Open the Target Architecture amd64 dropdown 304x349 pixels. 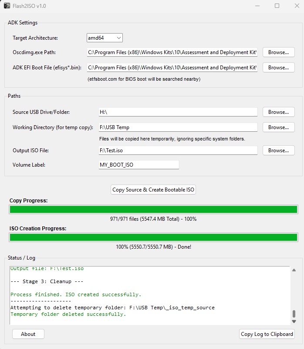pos(105,38)
